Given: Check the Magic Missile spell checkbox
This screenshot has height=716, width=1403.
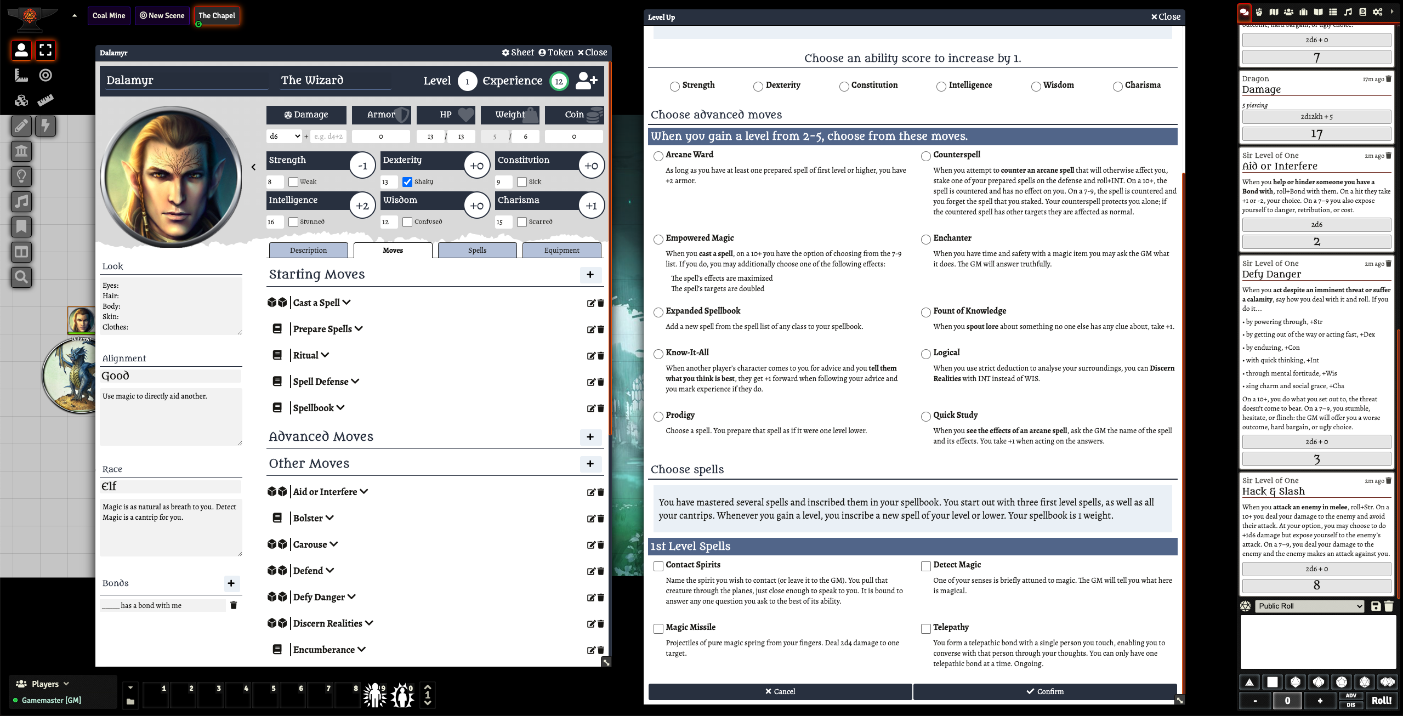Looking at the screenshot, I should point(658,628).
